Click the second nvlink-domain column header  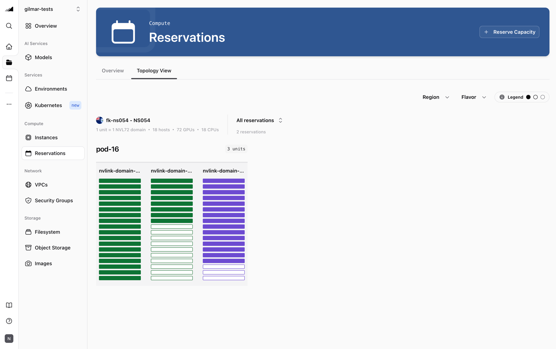point(172,171)
